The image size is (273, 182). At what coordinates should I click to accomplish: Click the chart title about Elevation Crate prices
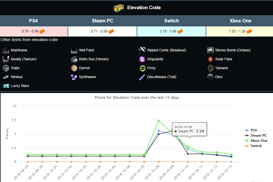point(137,98)
